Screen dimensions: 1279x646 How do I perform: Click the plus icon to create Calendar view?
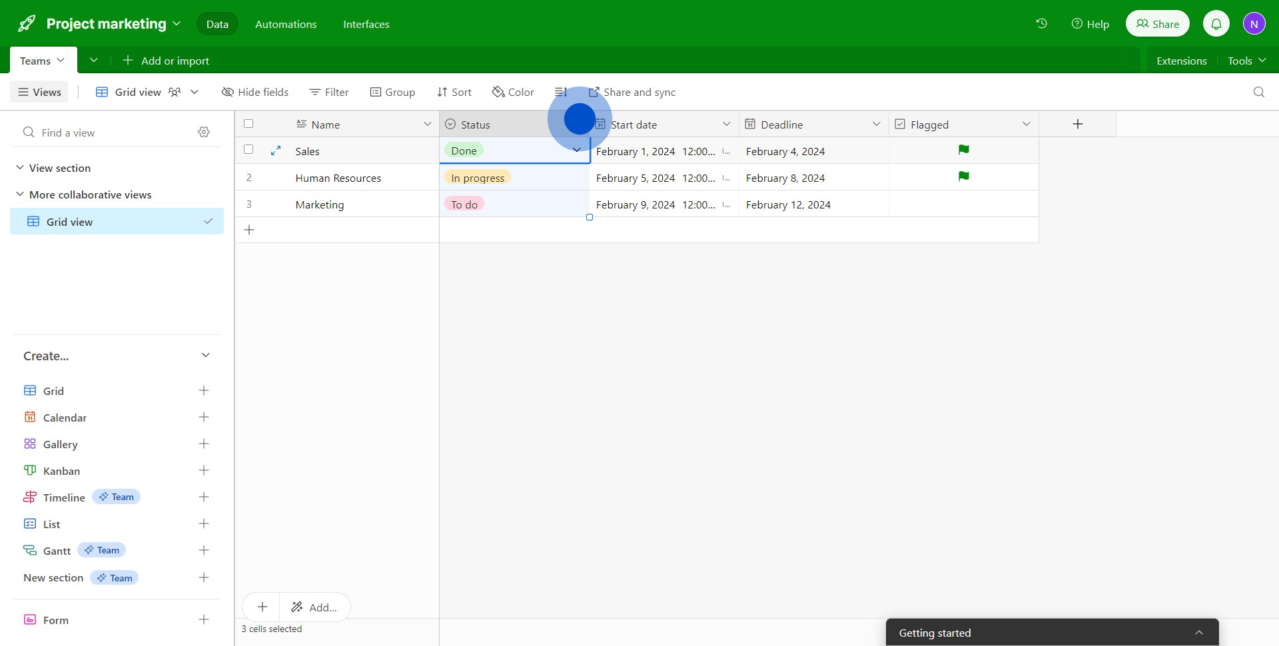204,418
